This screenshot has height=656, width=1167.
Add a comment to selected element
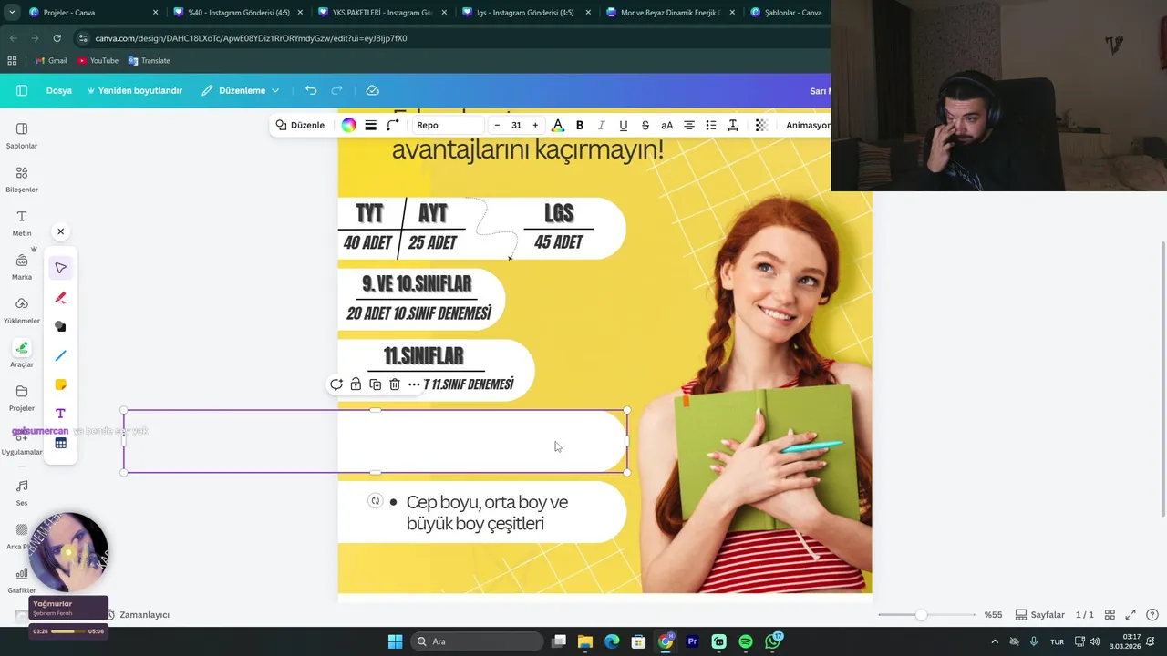tap(336, 384)
